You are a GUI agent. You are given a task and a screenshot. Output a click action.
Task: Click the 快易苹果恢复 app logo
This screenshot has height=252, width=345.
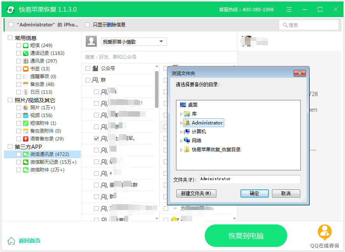(x=10, y=9)
